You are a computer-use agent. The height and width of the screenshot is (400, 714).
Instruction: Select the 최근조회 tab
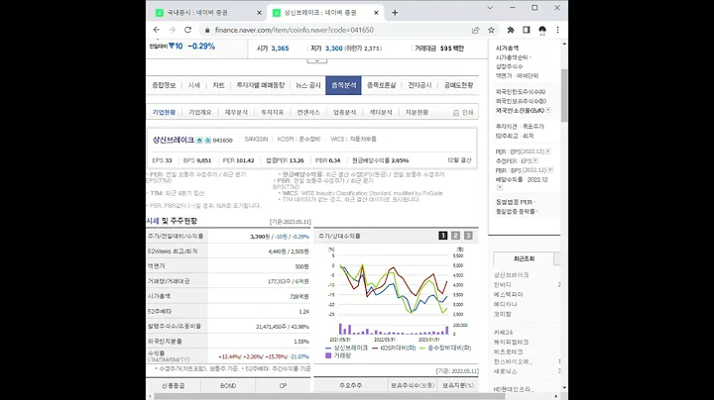click(524, 258)
